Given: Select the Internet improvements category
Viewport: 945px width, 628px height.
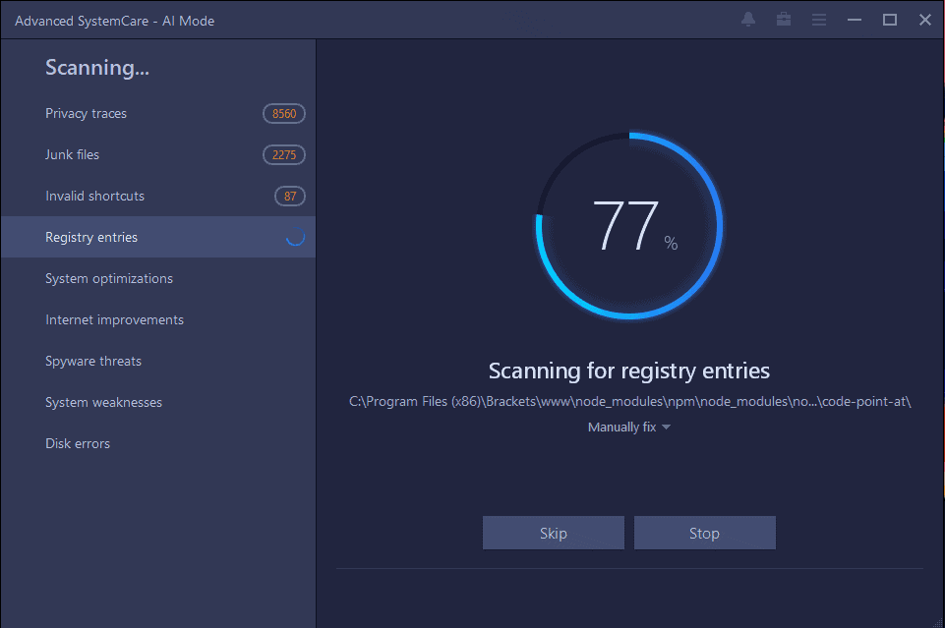Looking at the screenshot, I should [114, 319].
